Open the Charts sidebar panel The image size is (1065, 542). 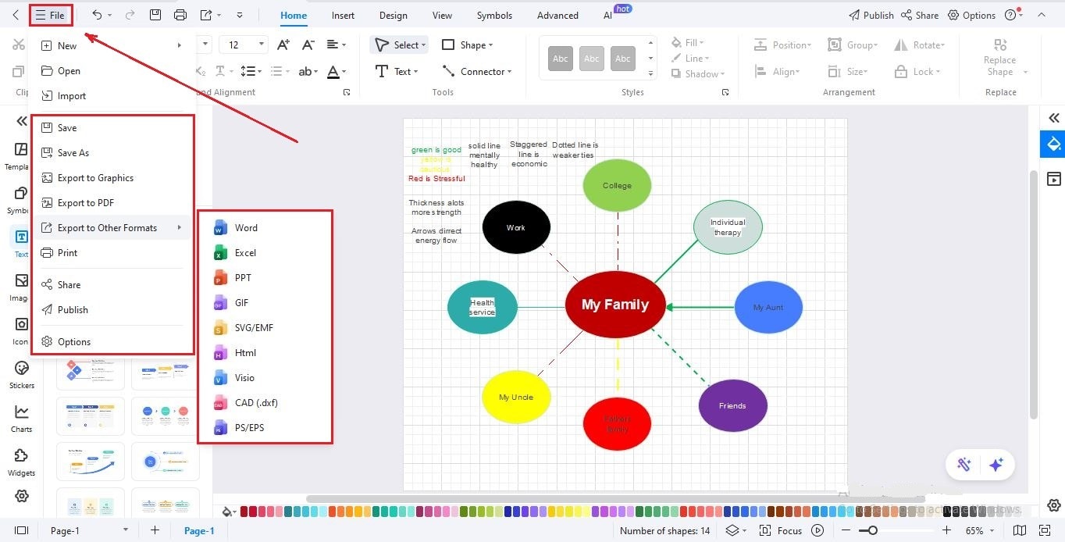(21, 419)
